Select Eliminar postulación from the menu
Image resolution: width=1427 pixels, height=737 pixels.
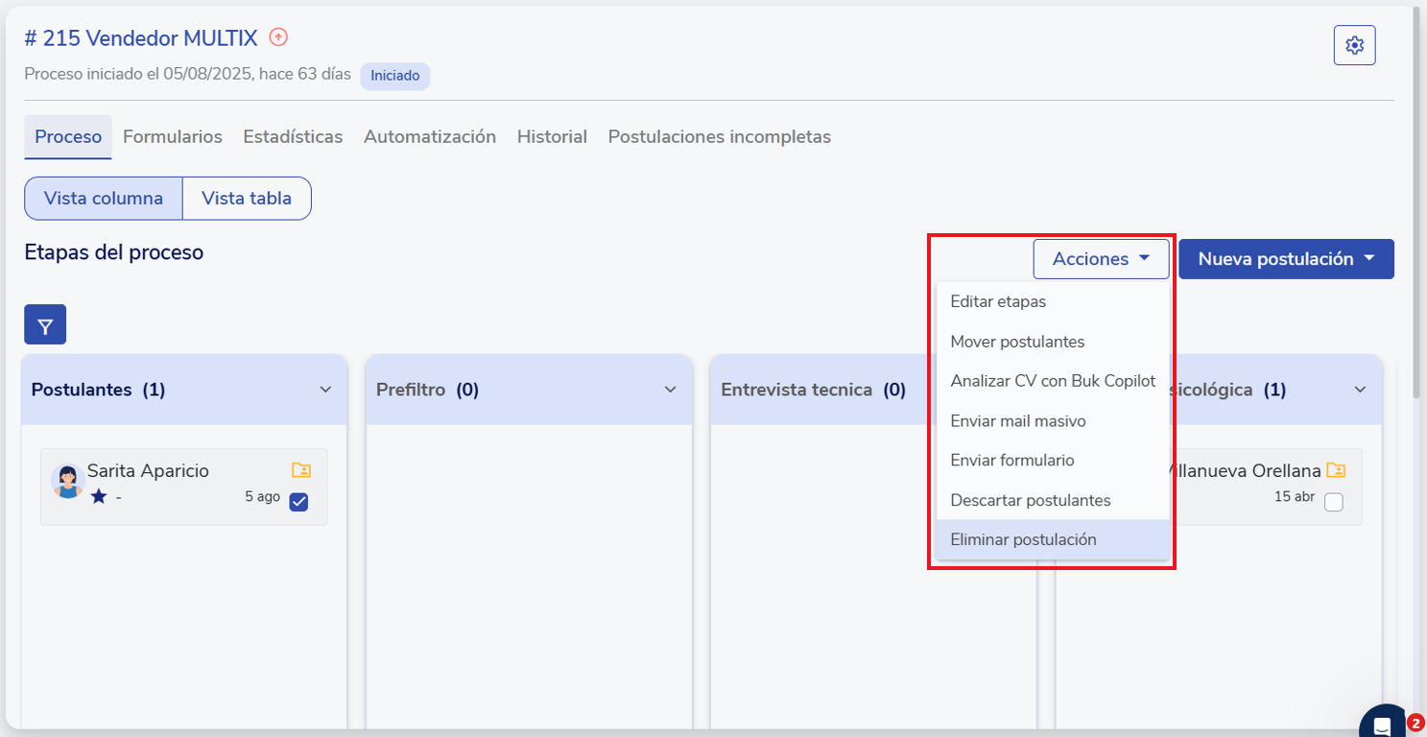1023,539
